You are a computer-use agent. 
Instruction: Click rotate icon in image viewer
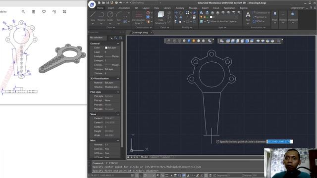(x=54, y=12)
